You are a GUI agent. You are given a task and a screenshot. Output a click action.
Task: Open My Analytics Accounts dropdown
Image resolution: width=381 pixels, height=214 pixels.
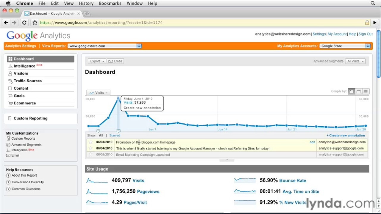click(345, 46)
